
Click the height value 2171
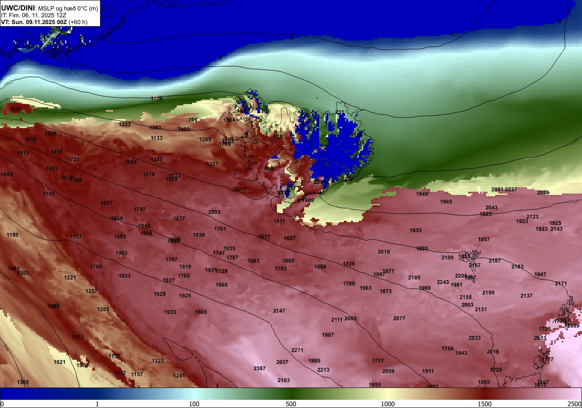561,284
